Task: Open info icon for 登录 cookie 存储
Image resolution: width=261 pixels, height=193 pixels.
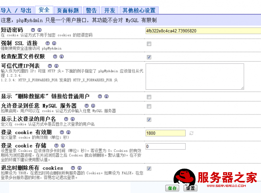Action: [x=63, y=145]
